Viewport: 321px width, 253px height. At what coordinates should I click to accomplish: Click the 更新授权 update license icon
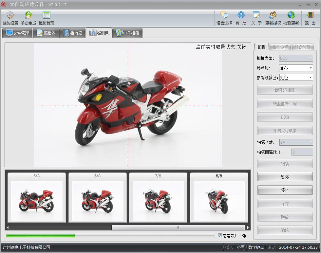273,15
